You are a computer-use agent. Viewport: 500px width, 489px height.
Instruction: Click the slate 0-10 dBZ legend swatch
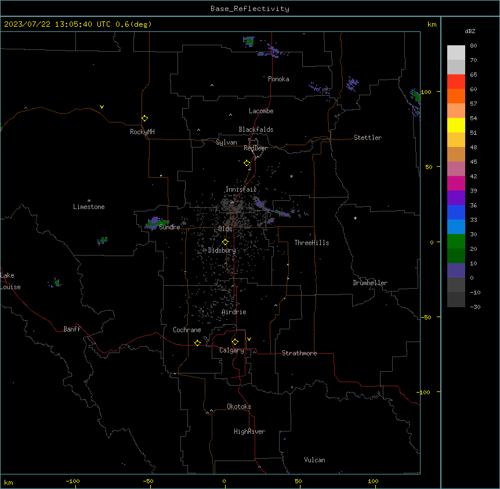pos(456,271)
